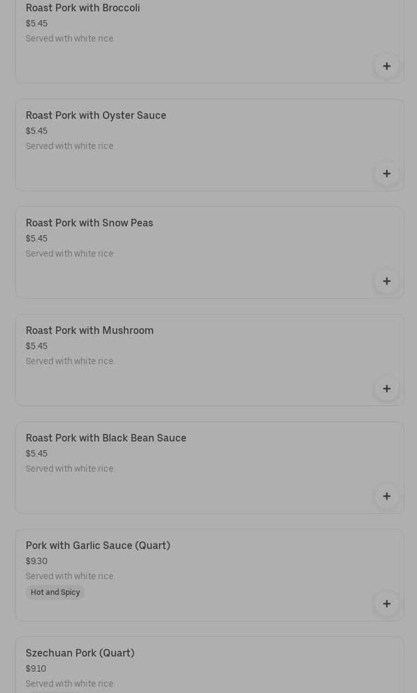Click the $9.10 Szechuan Pork price

(x=36, y=668)
